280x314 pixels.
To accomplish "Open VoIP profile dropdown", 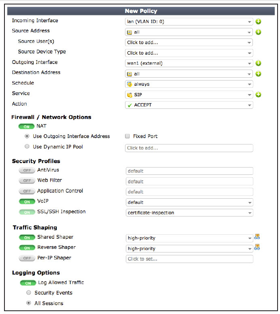I will click(189, 202).
